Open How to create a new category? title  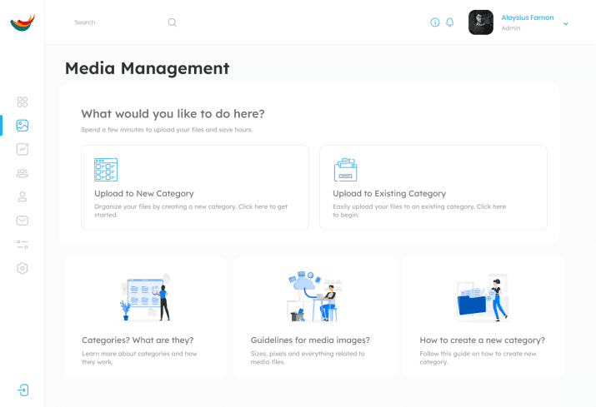(482, 340)
